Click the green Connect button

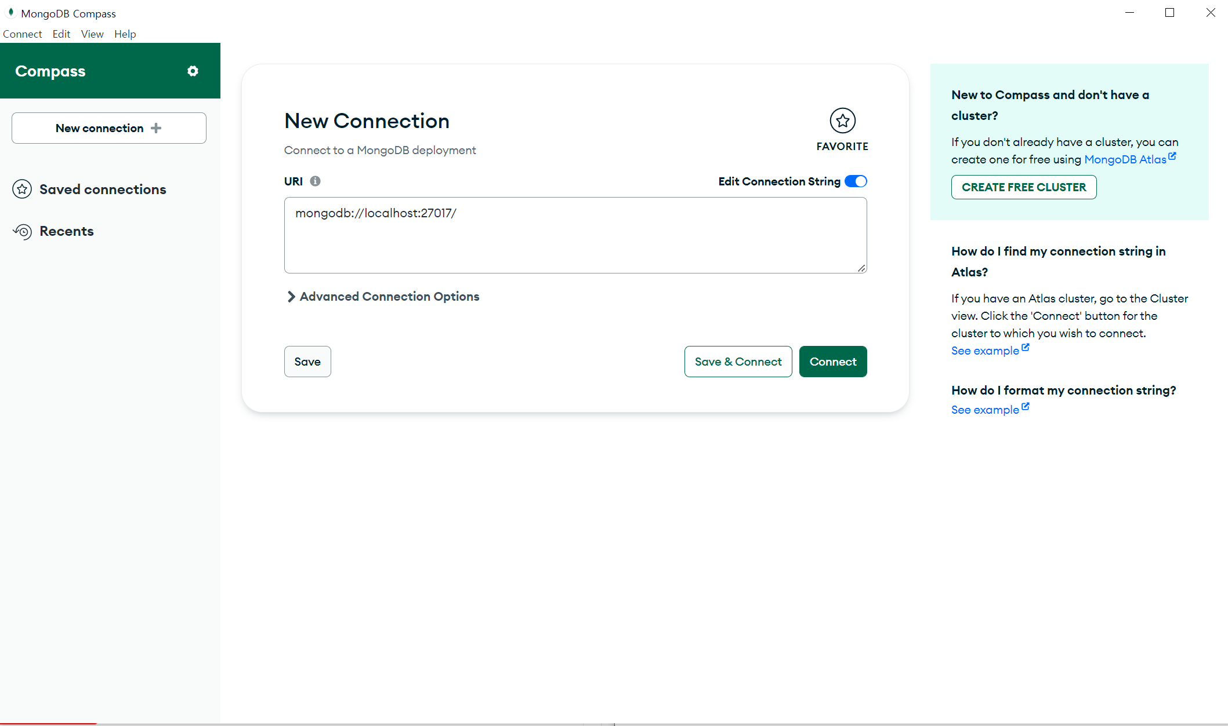click(832, 362)
